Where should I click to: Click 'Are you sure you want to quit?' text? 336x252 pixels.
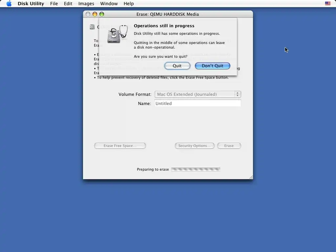point(160,56)
